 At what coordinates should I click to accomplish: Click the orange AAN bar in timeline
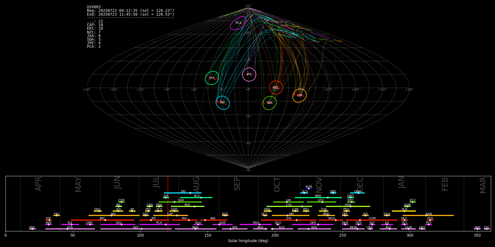[428, 215]
